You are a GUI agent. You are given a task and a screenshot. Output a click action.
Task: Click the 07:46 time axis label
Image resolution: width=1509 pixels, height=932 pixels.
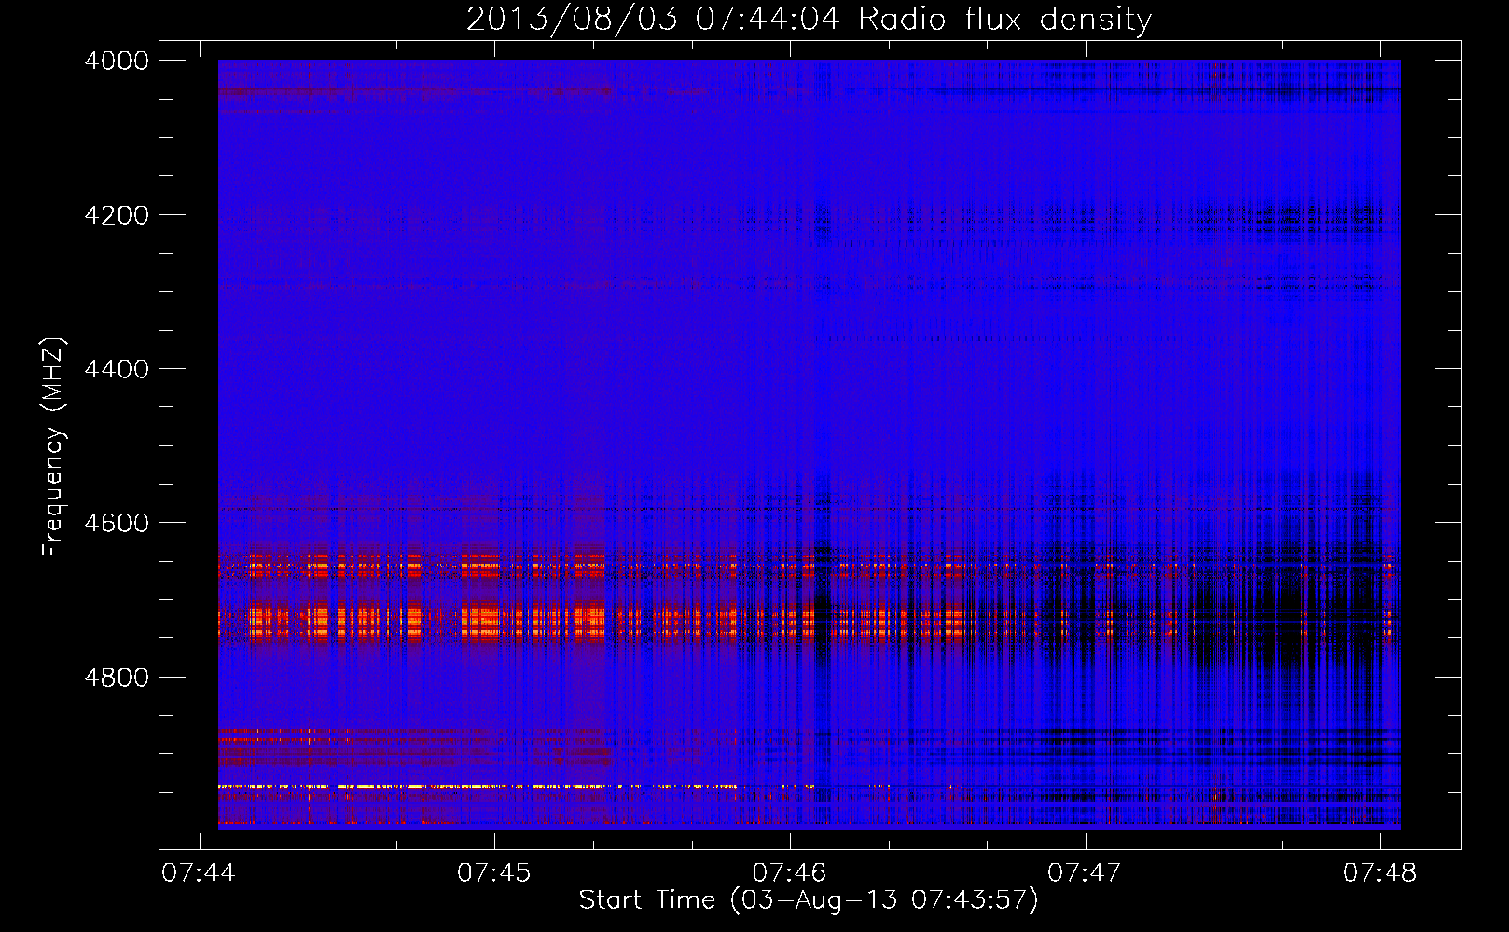coord(789,873)
